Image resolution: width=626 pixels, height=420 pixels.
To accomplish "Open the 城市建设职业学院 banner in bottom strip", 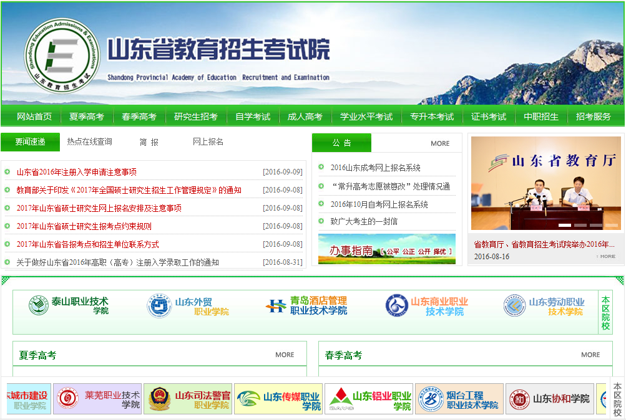I will (x=29, y=399).
